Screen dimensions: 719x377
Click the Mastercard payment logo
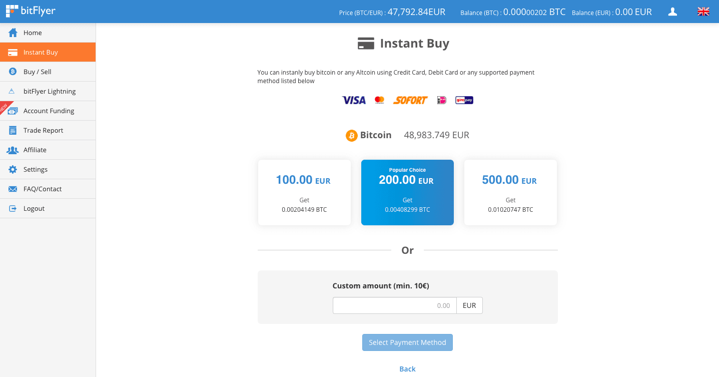379,100
